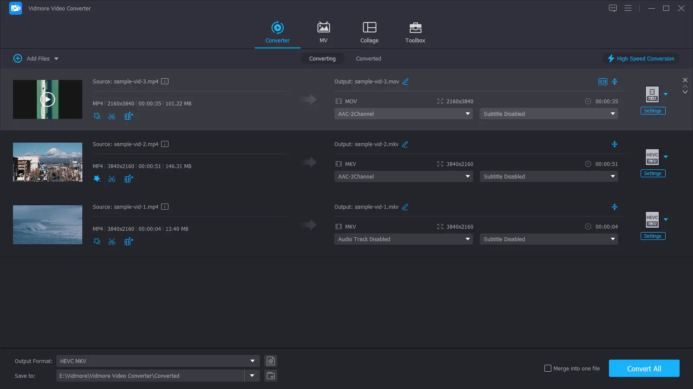Show file info for sample-vid-2.mp4
The width and height of the screenshot is (693, 389).
(x=165, y=144)
